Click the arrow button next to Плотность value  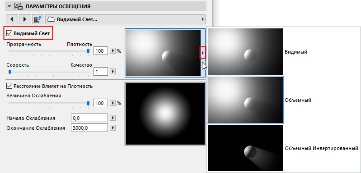point(113,51)
